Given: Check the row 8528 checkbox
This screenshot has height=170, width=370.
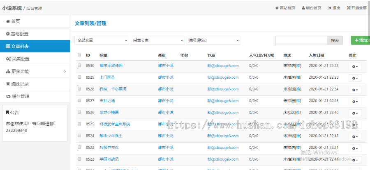Looking at the screenshot, I should (x=79, y=88).
